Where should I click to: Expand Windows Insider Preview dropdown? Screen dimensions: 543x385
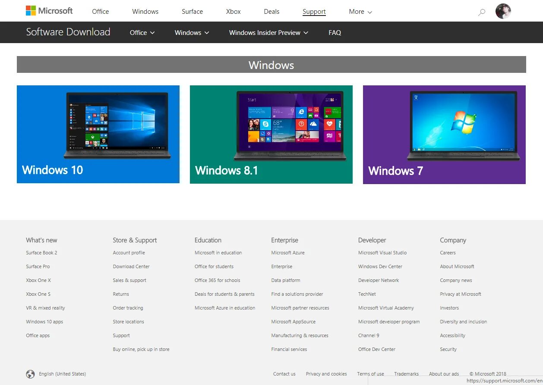click(x=268, y=32)
